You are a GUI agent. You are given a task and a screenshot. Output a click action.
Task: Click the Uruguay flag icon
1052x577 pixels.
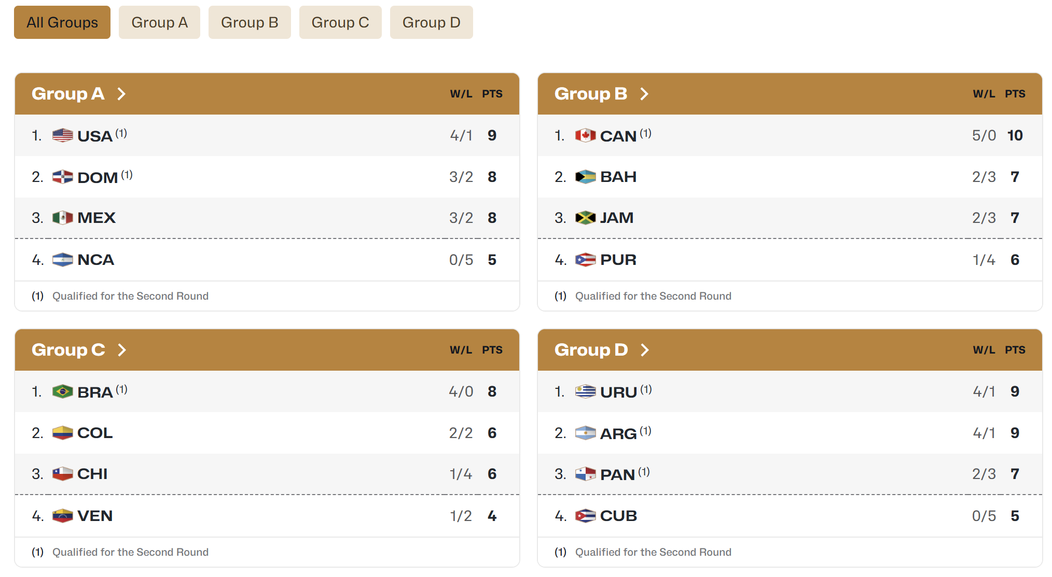(x=585, y=391)
